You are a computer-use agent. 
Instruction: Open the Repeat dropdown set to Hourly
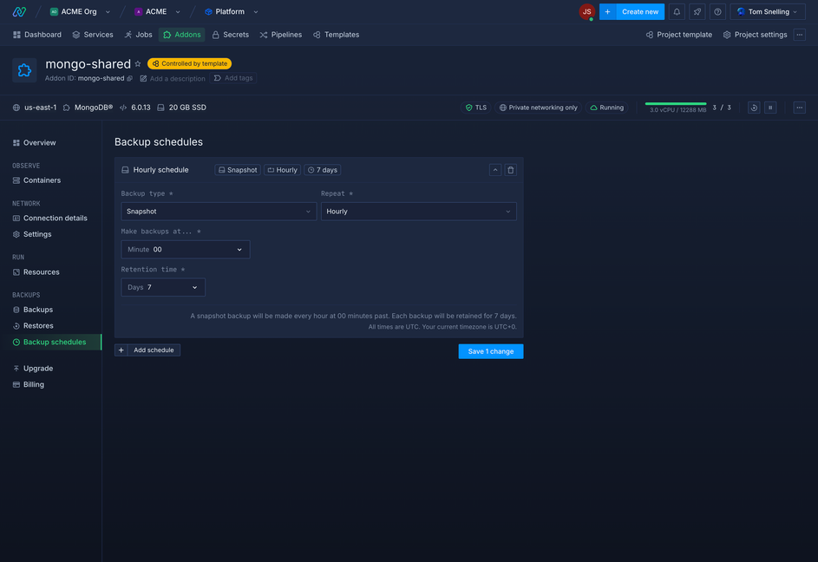(x=419, y=211)
